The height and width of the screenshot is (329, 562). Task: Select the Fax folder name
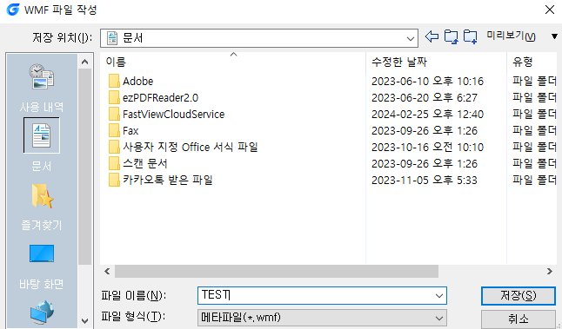coord(130,130)
